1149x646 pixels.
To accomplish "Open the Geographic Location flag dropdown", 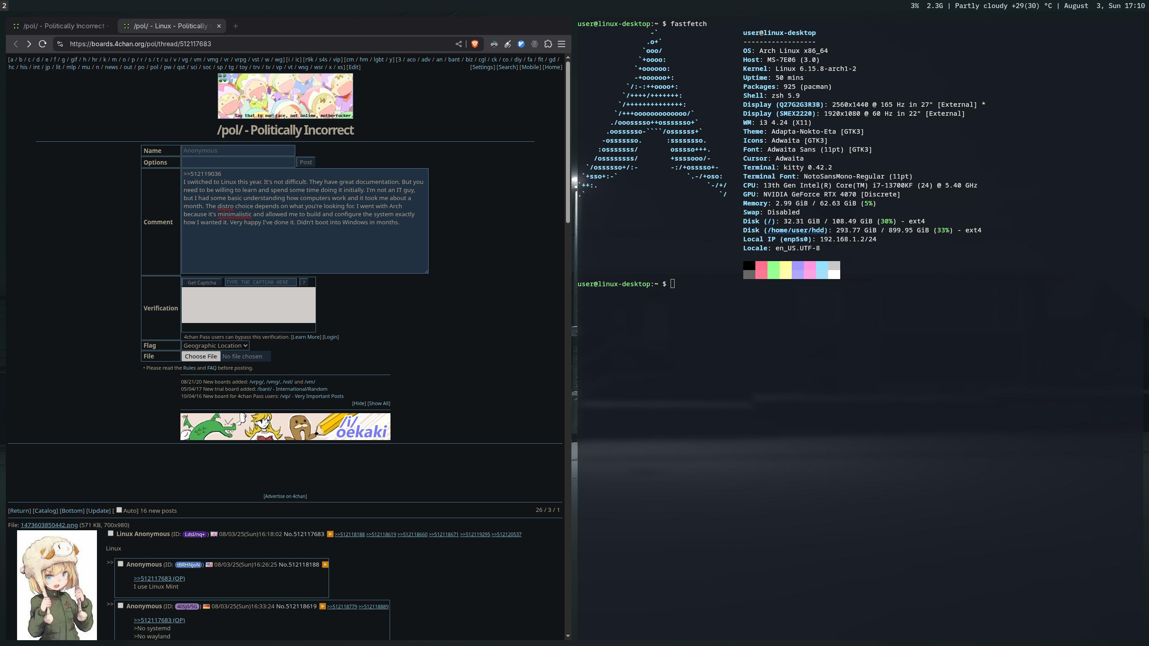I will [215, 345].
